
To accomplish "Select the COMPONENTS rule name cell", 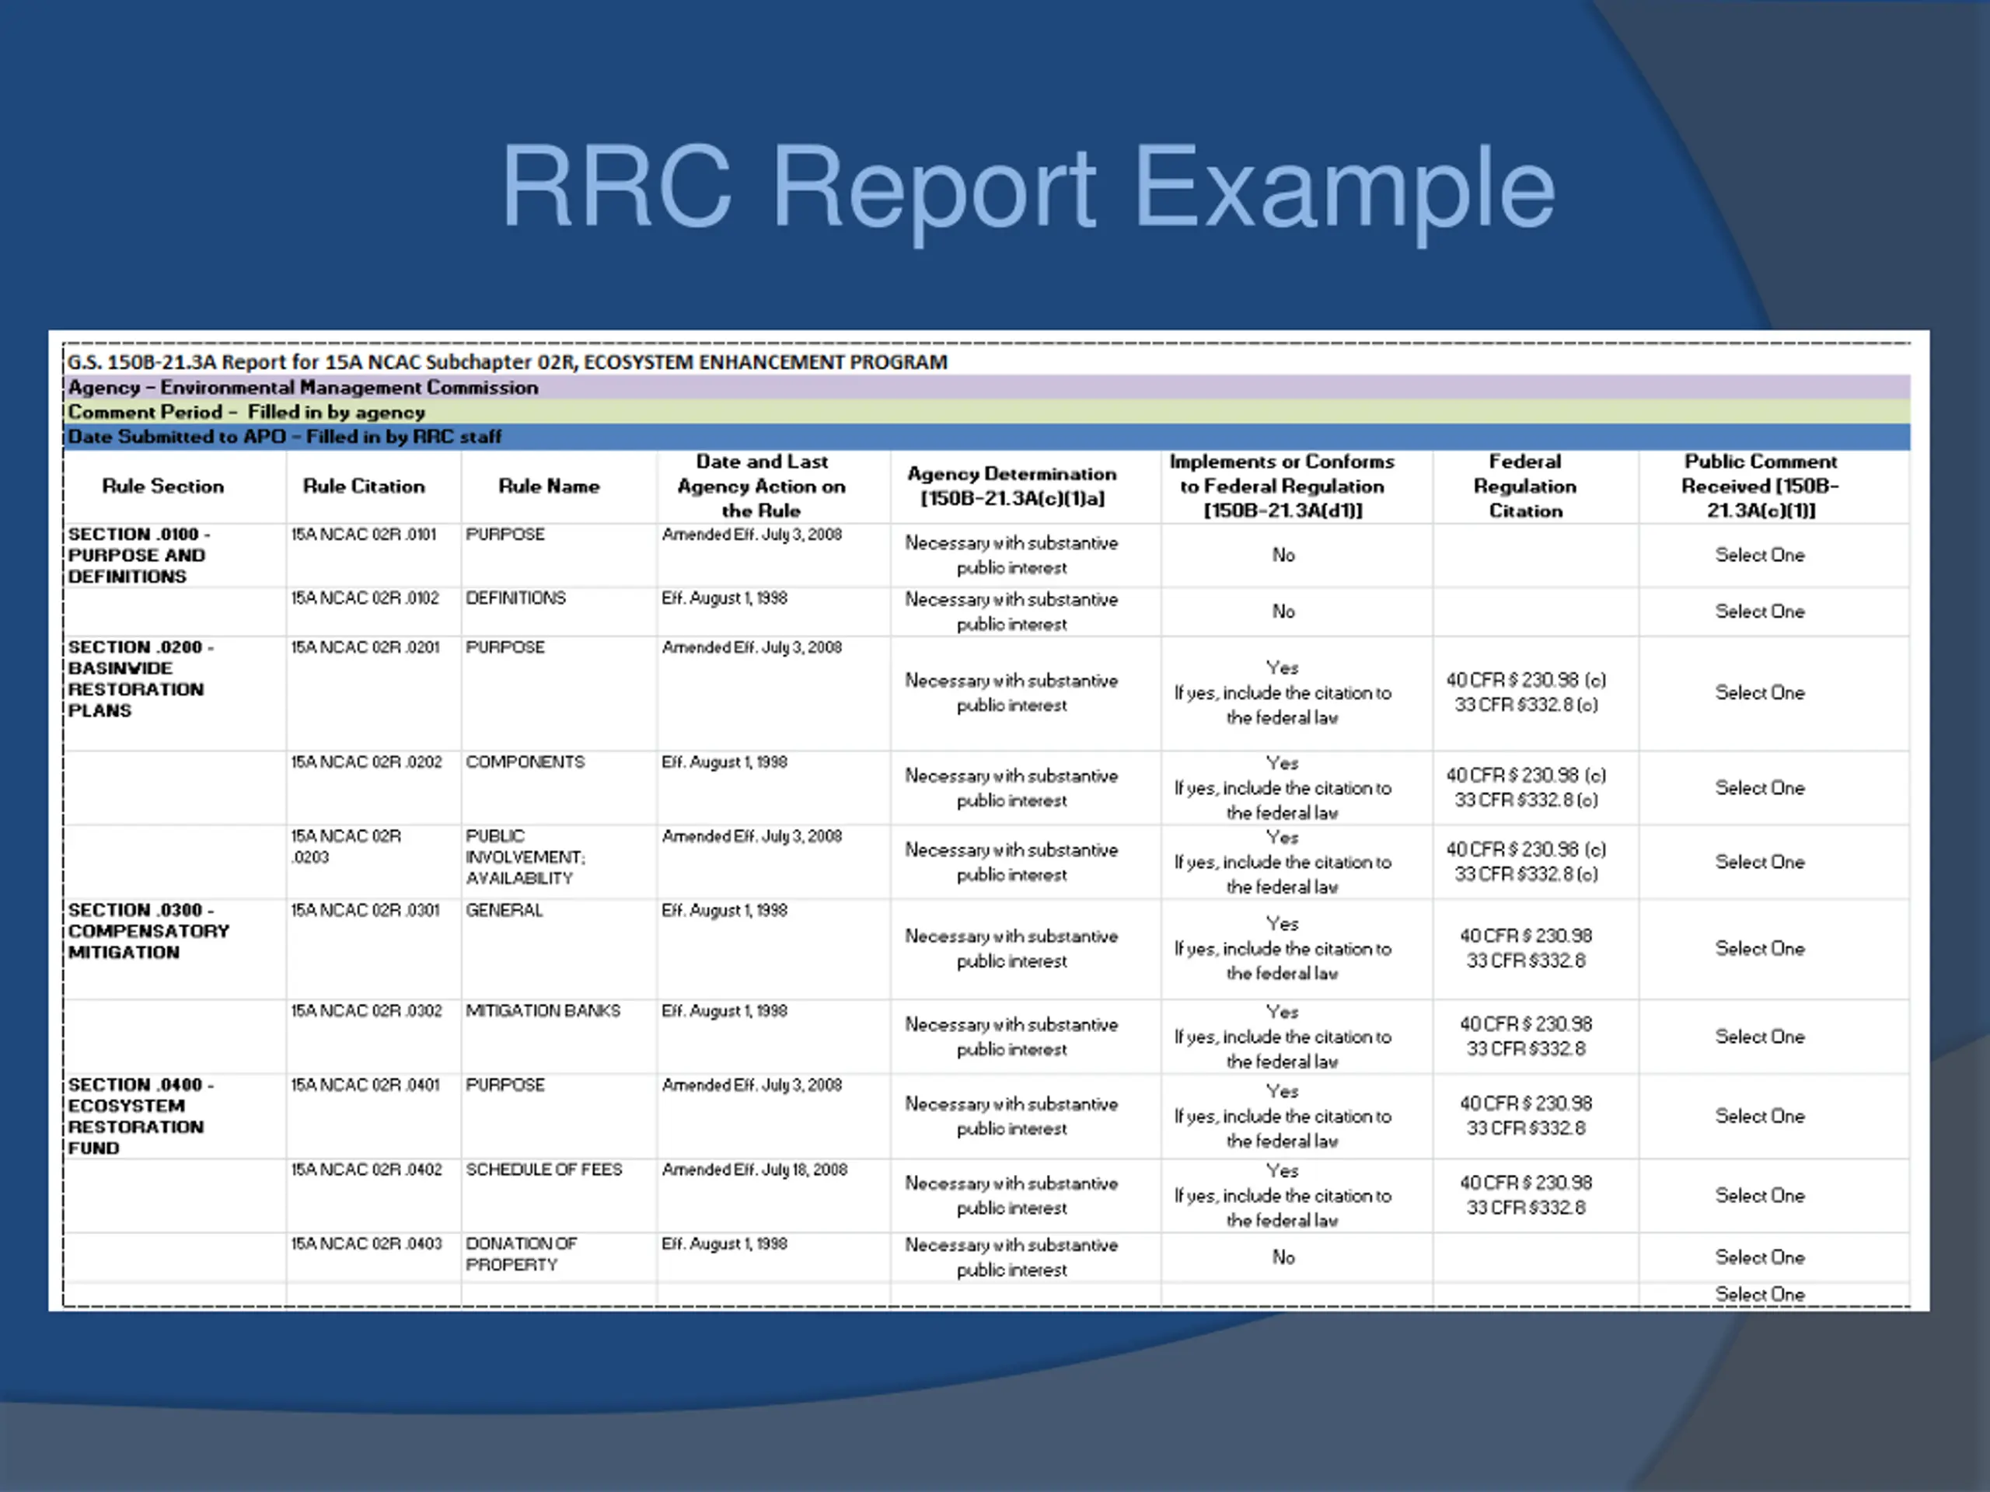I will click(x=525, y=762).
